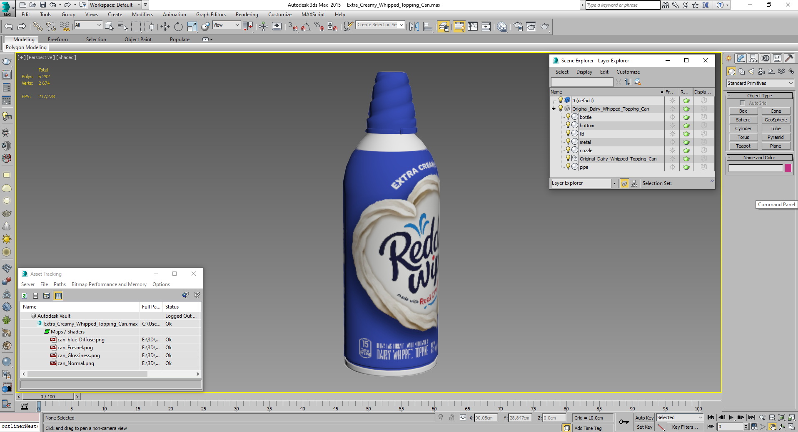Toggle the 3D Snaps icon
798x432 pixels.
293,27
